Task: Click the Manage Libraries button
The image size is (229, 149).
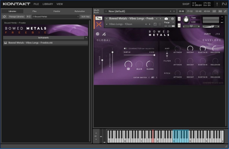Action: click(x=17, y=17)
